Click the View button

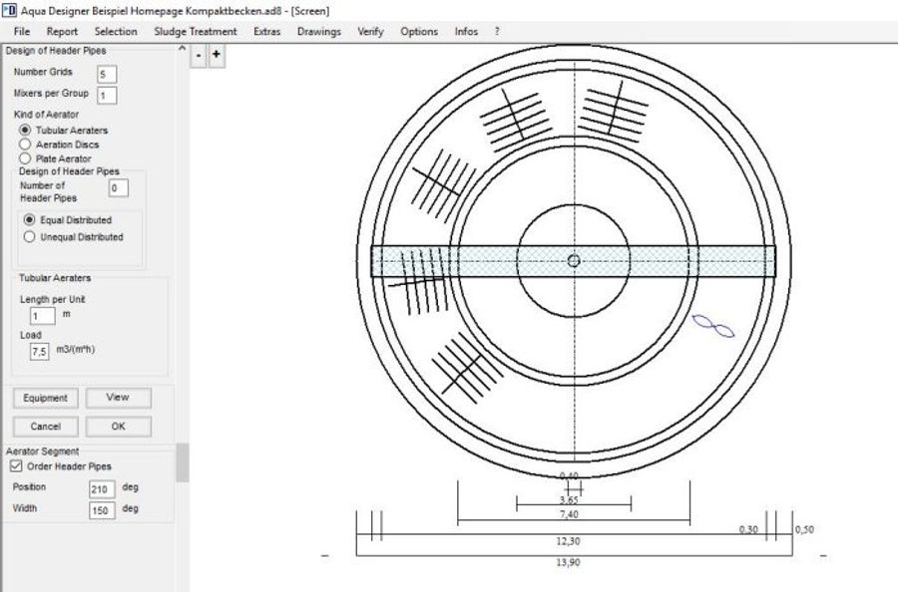pos(119,398)
